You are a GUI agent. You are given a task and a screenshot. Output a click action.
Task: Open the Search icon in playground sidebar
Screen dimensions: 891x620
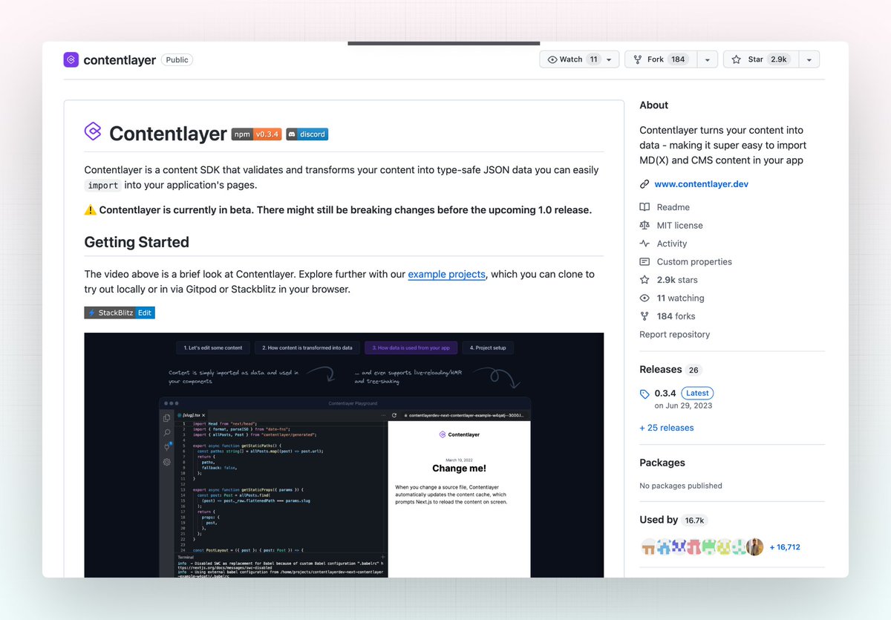point(167,432)
